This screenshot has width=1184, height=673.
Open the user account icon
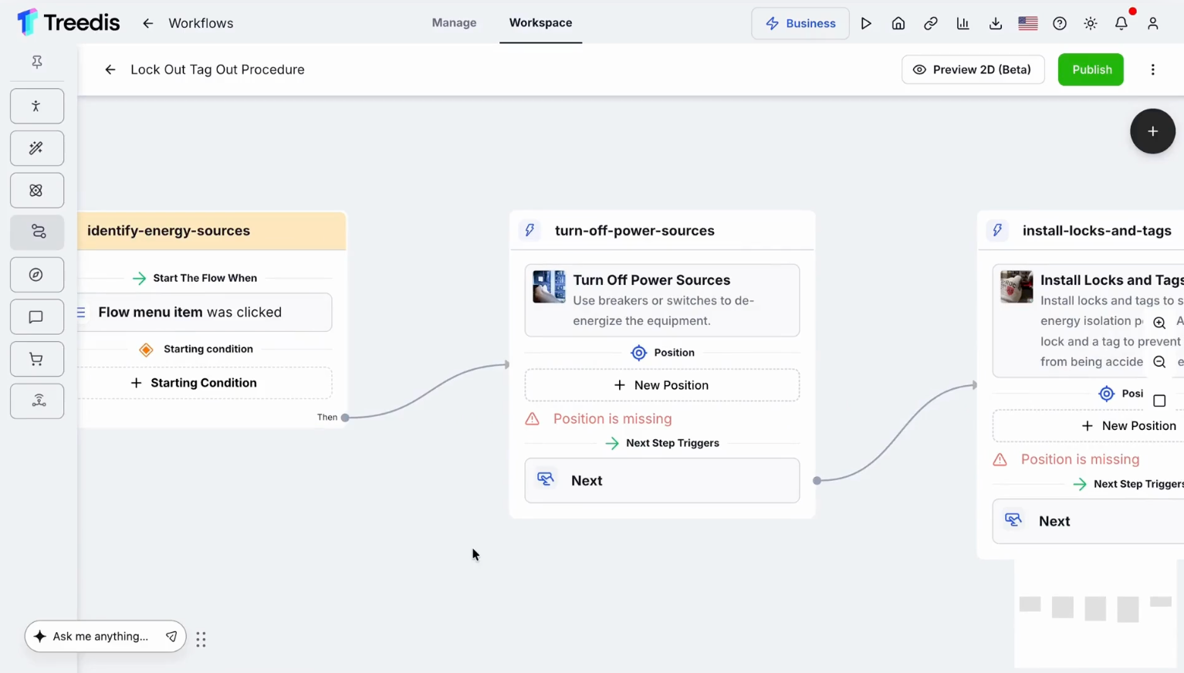click(1153, 23)
